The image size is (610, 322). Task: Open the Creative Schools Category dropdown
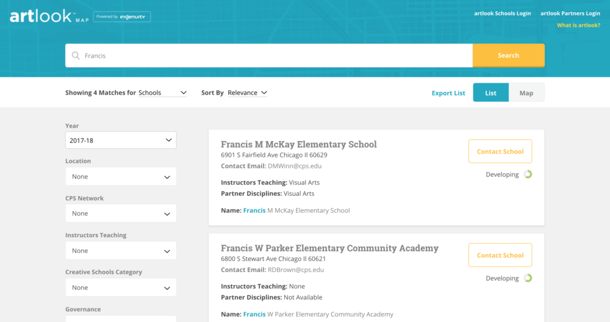pyautogui.click(x=121, y=288)
